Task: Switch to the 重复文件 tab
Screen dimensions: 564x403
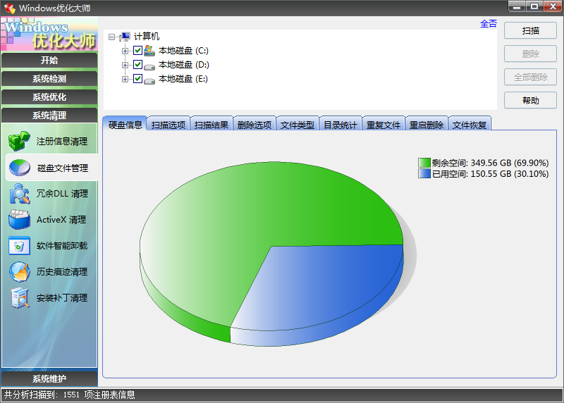Action: tap(384, 125)
